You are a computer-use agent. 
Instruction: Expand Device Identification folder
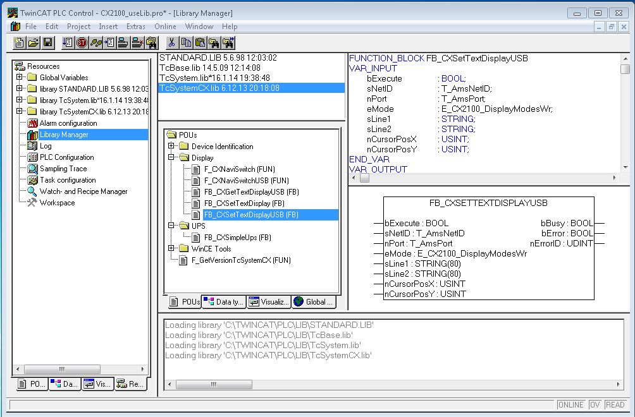[x=171, y=145]
